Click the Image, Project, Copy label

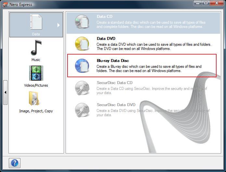pyautogui.click(x=36, y=111)
